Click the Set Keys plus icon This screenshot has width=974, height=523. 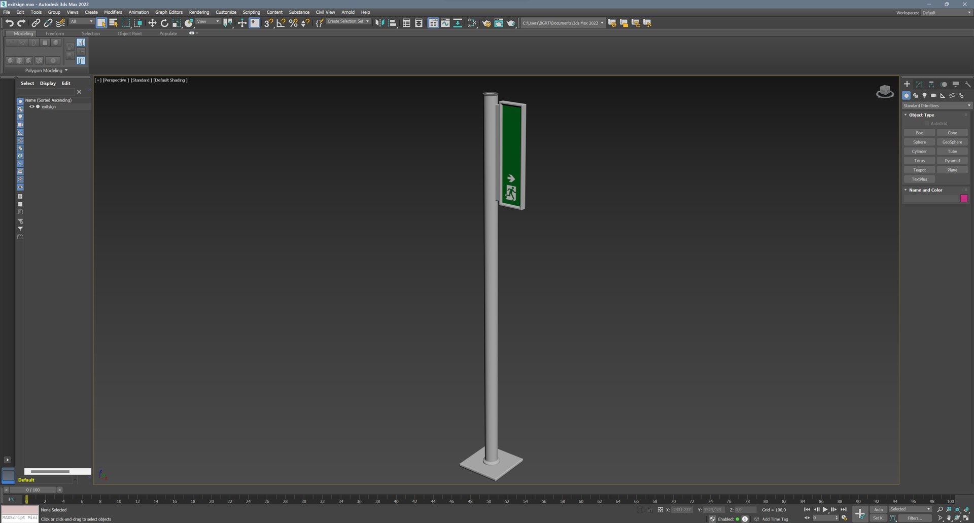click(860, 514)
